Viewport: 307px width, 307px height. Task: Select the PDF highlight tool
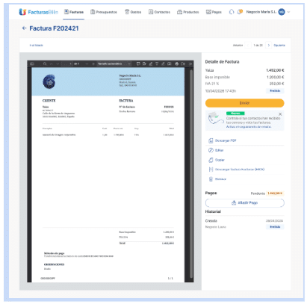click(151, 63)
